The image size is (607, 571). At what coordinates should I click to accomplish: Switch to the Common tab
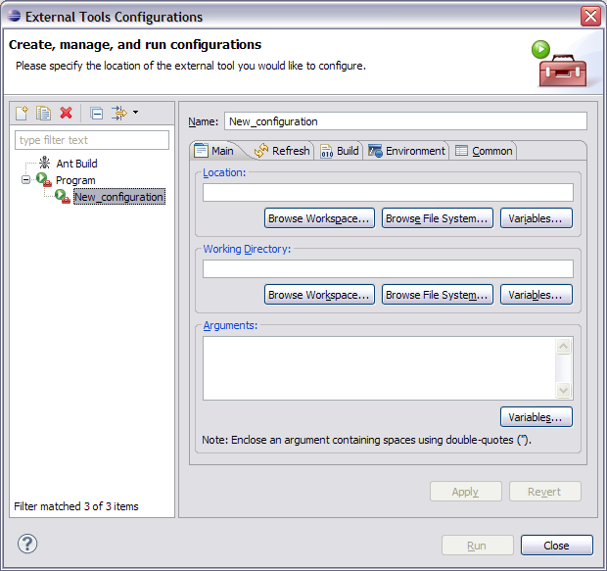pyautogui.click(x=484, y=151)
